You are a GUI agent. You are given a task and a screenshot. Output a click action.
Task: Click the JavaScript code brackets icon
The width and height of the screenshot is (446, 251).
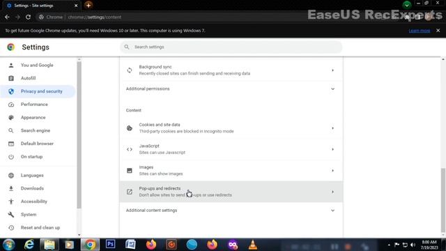tap(130, 149)
